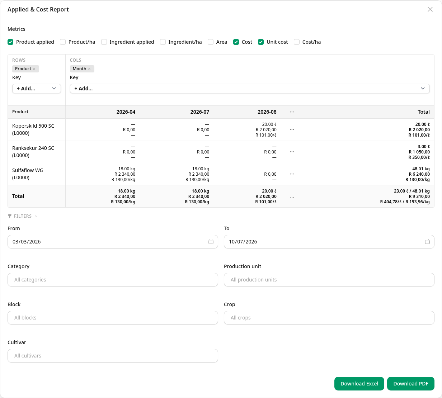
Task: Enable the Ingredient applied metric
Action: [104, 42]
